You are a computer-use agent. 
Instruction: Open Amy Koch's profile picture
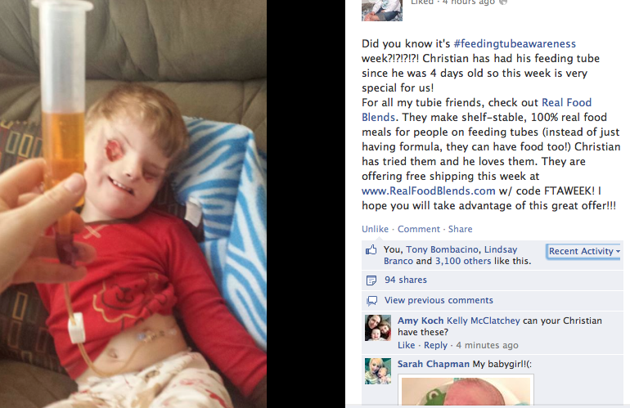[378, 328]
